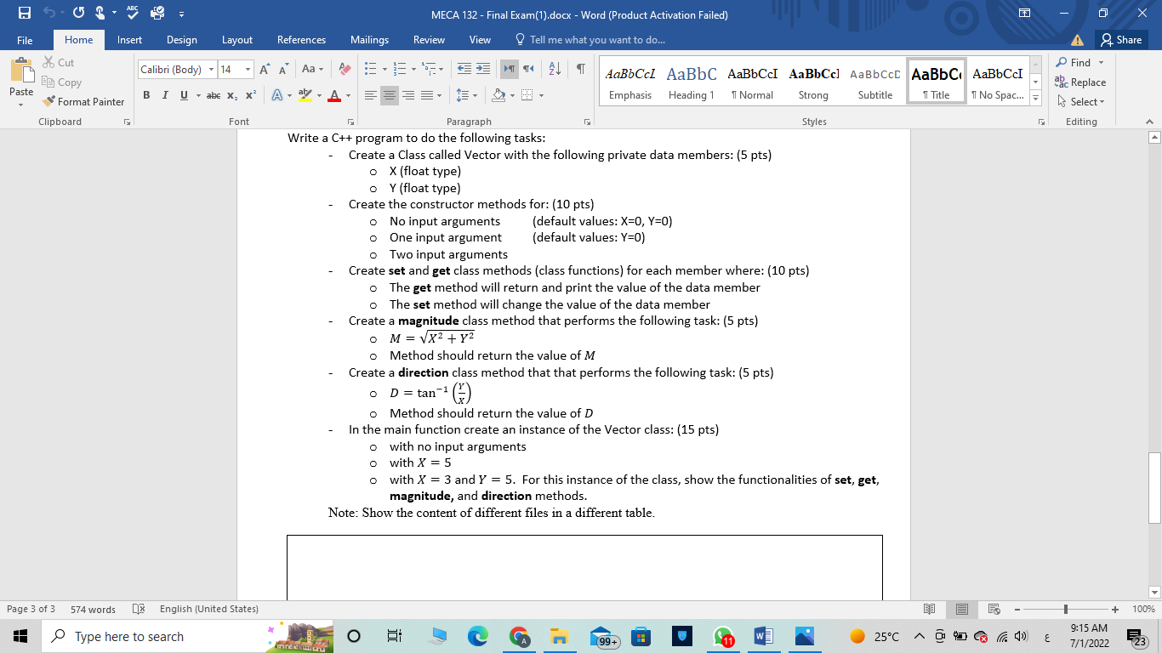Toggle subscript formatting

pos(232,94)
